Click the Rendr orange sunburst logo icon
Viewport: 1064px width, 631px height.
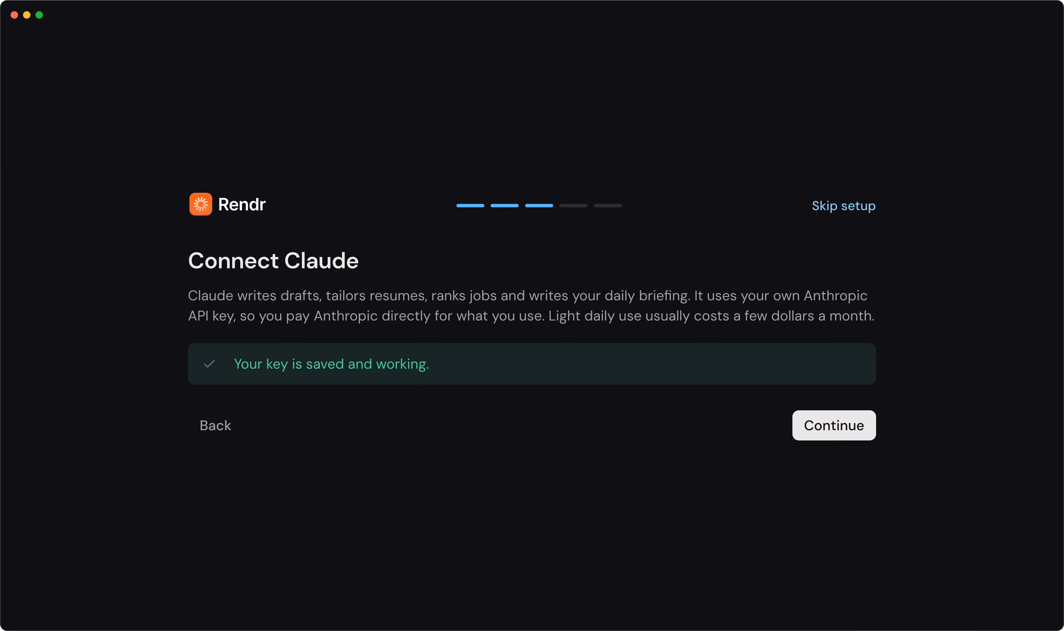[x=200, y=204]
